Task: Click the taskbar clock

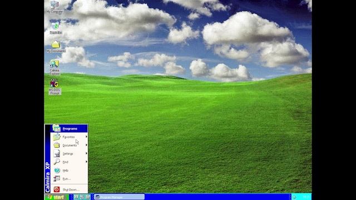Action: (306, 197)
